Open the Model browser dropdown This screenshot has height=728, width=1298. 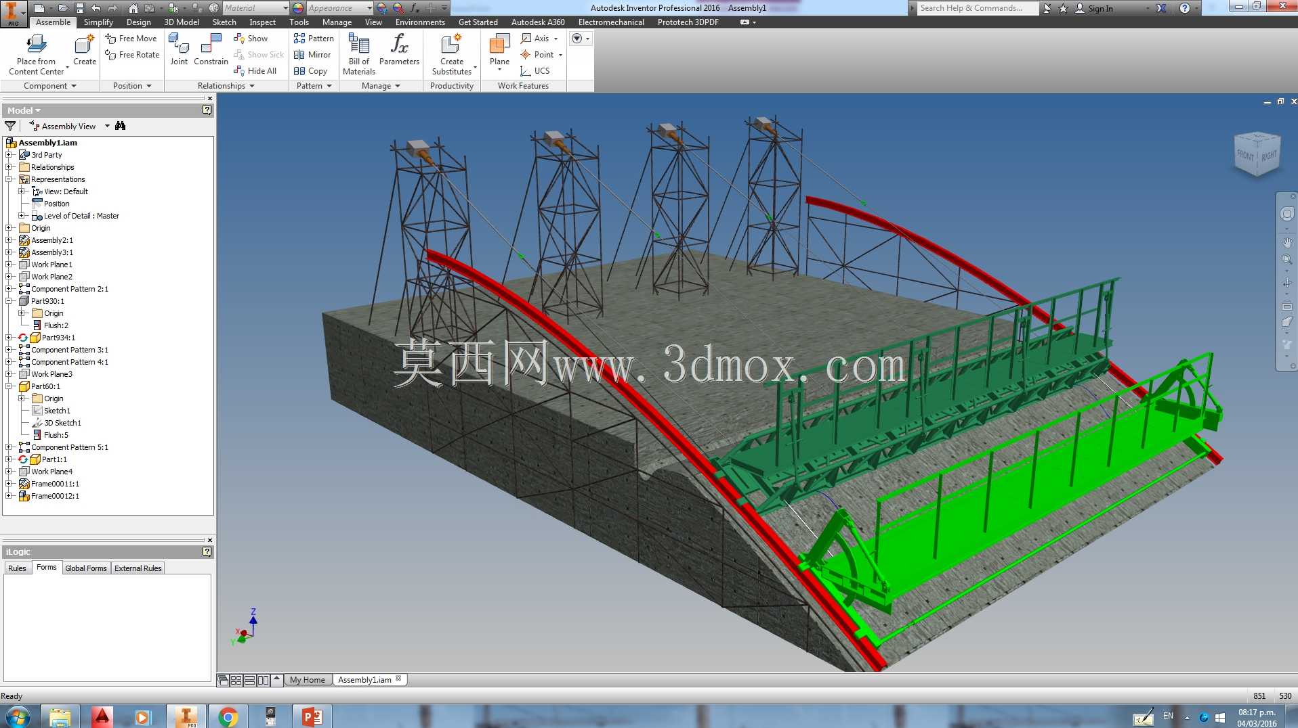(x=24, y=110)
